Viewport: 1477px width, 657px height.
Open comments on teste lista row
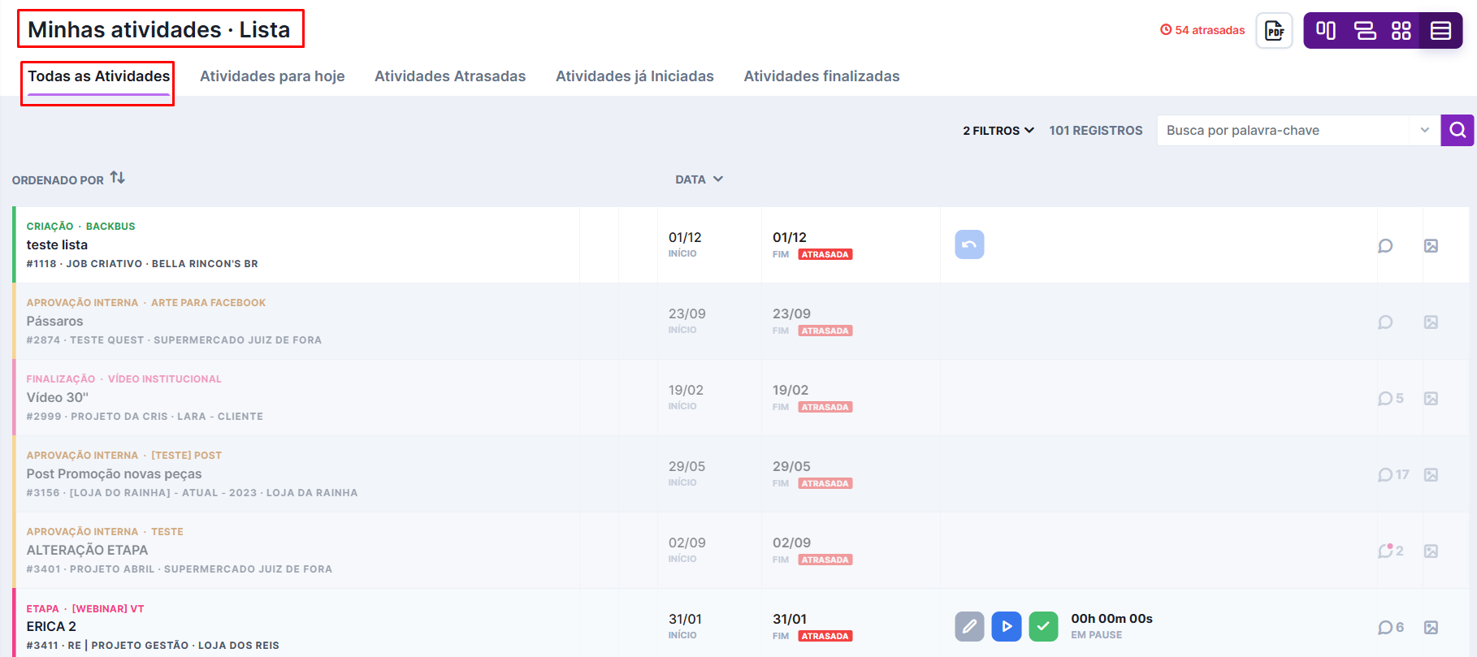1385,245
